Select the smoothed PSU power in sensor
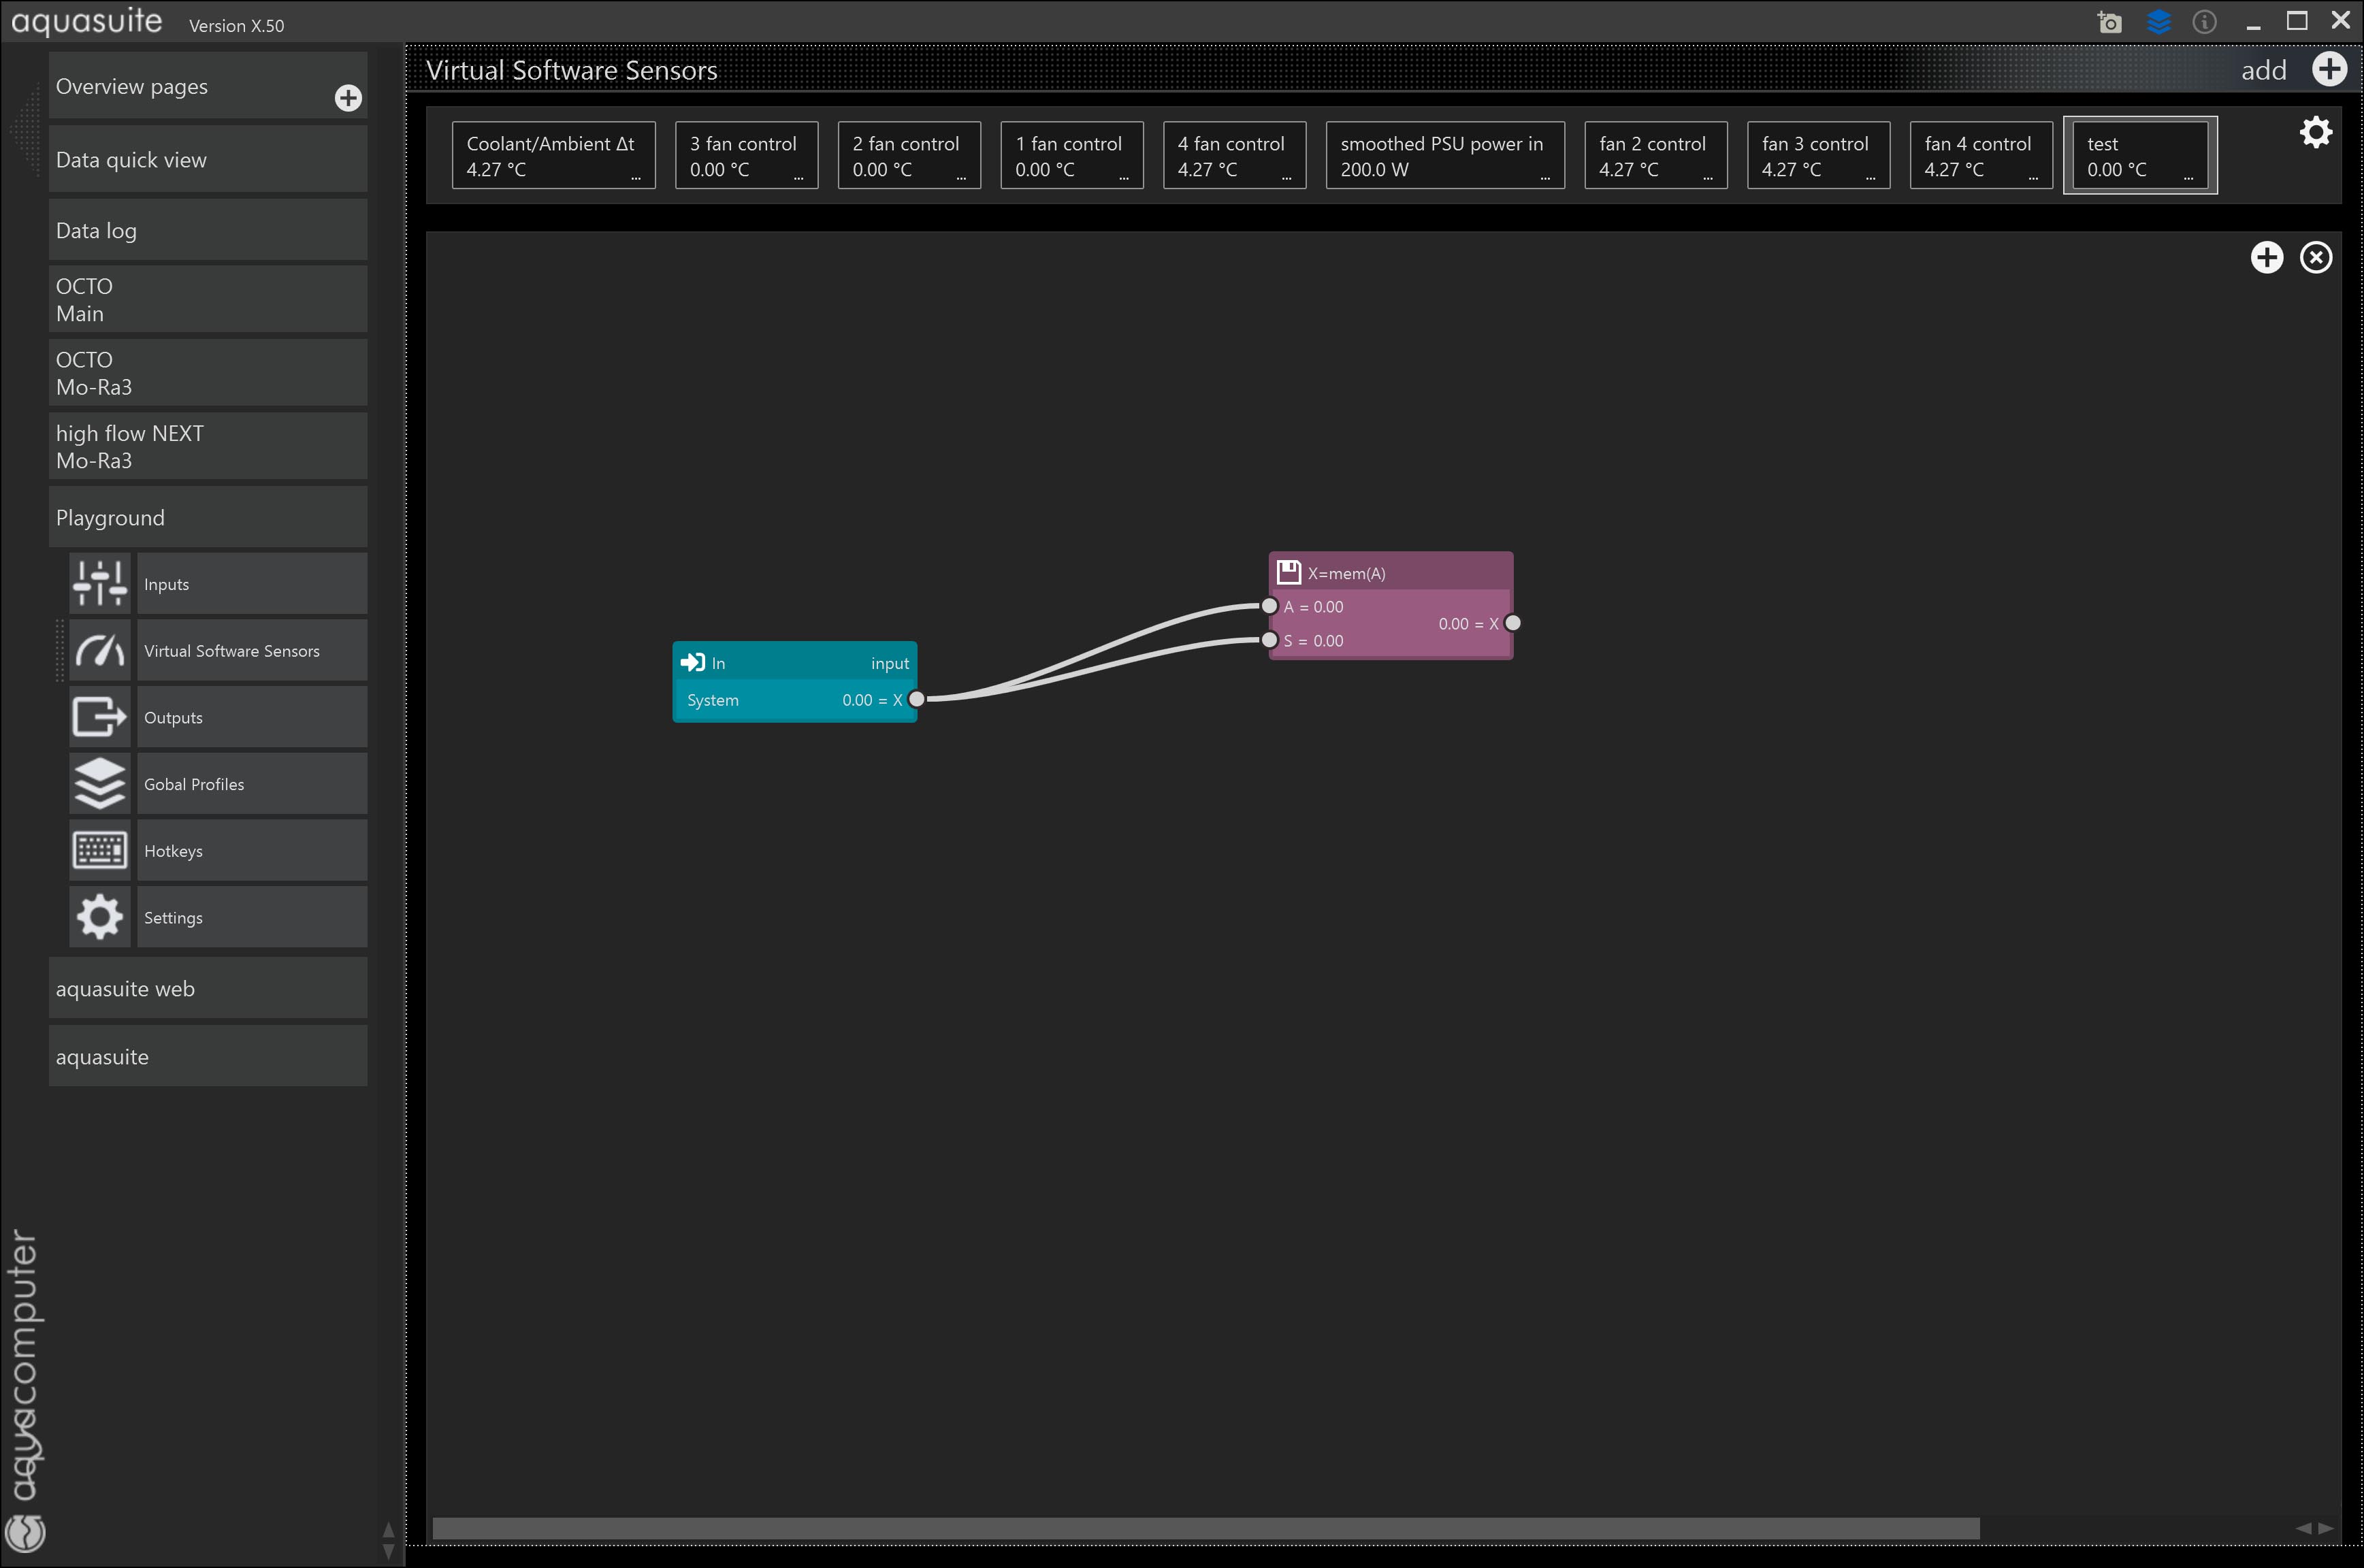The height and width of the screenshot is (1568, 2364). (1444, 155)
